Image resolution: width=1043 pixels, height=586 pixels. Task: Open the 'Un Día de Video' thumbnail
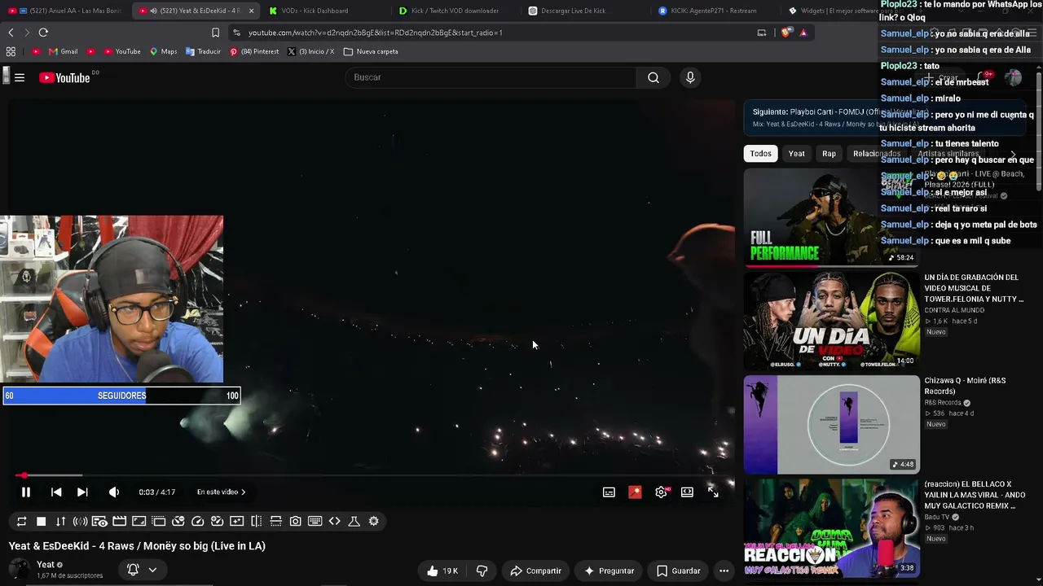[x=831, y=321]
